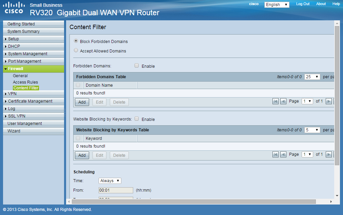Click next page arrow in Forbidden Domains Table

[x=328, y=101]
